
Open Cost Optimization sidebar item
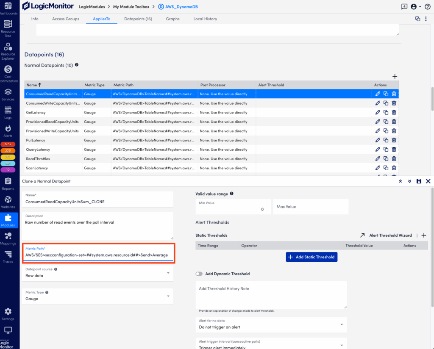(8, 74)
